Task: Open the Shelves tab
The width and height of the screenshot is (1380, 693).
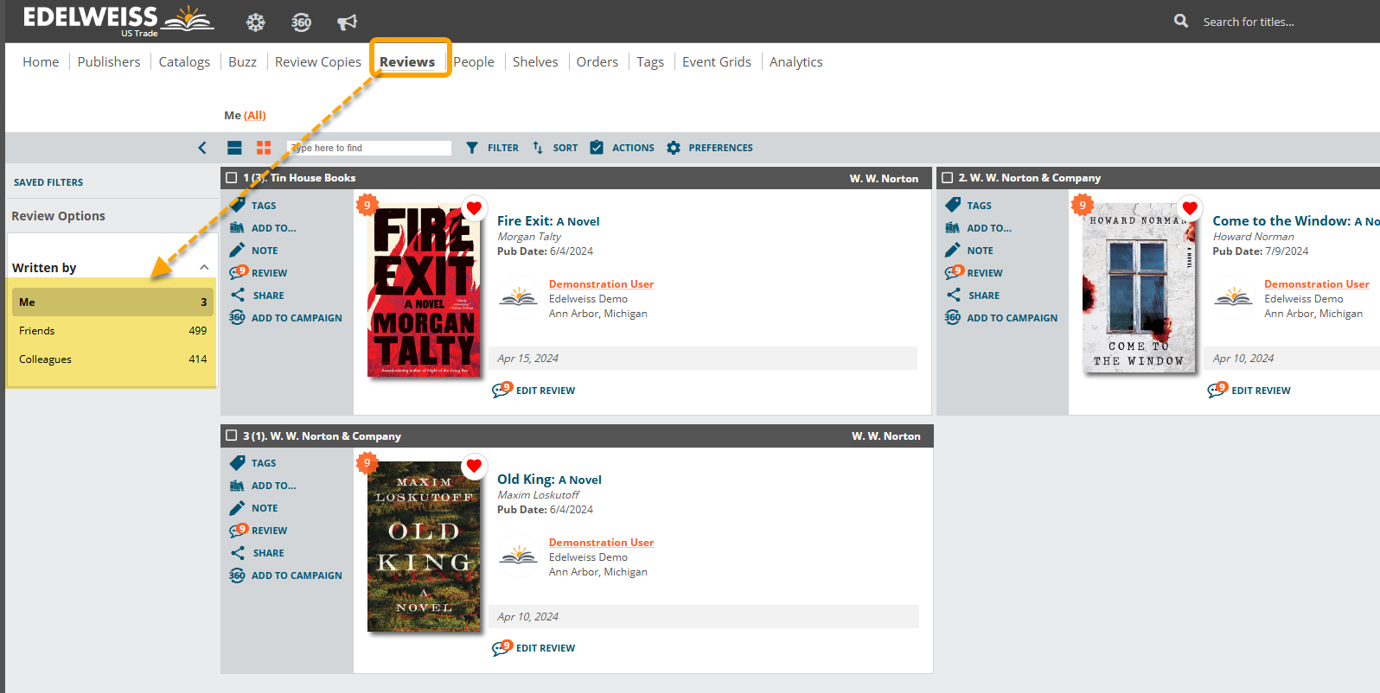Action: pyautogui.click(x=535, y=61)
